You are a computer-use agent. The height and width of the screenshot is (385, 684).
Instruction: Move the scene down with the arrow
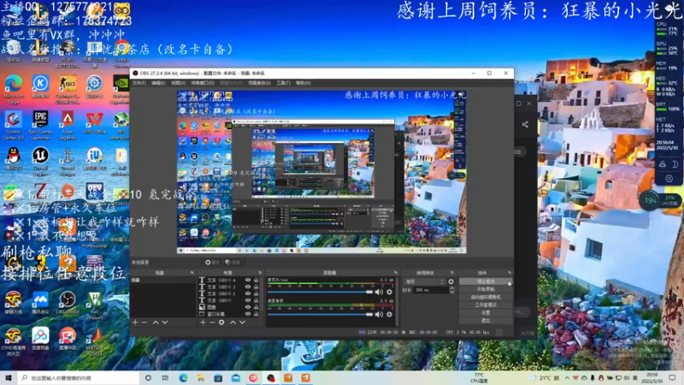click(165, 323)
